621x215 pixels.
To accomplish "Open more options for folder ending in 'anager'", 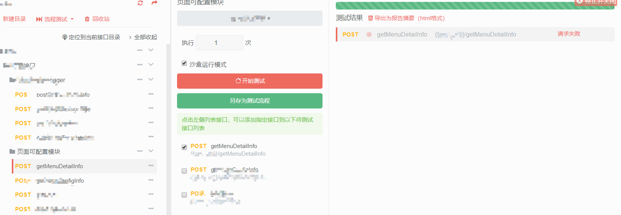I will pyautogui.click(x=140, y=80).
